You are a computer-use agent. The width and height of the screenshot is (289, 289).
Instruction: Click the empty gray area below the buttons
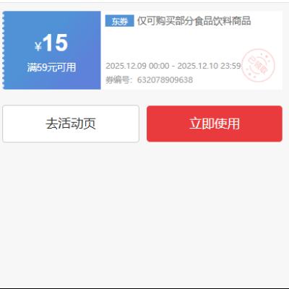pos(144,215)
